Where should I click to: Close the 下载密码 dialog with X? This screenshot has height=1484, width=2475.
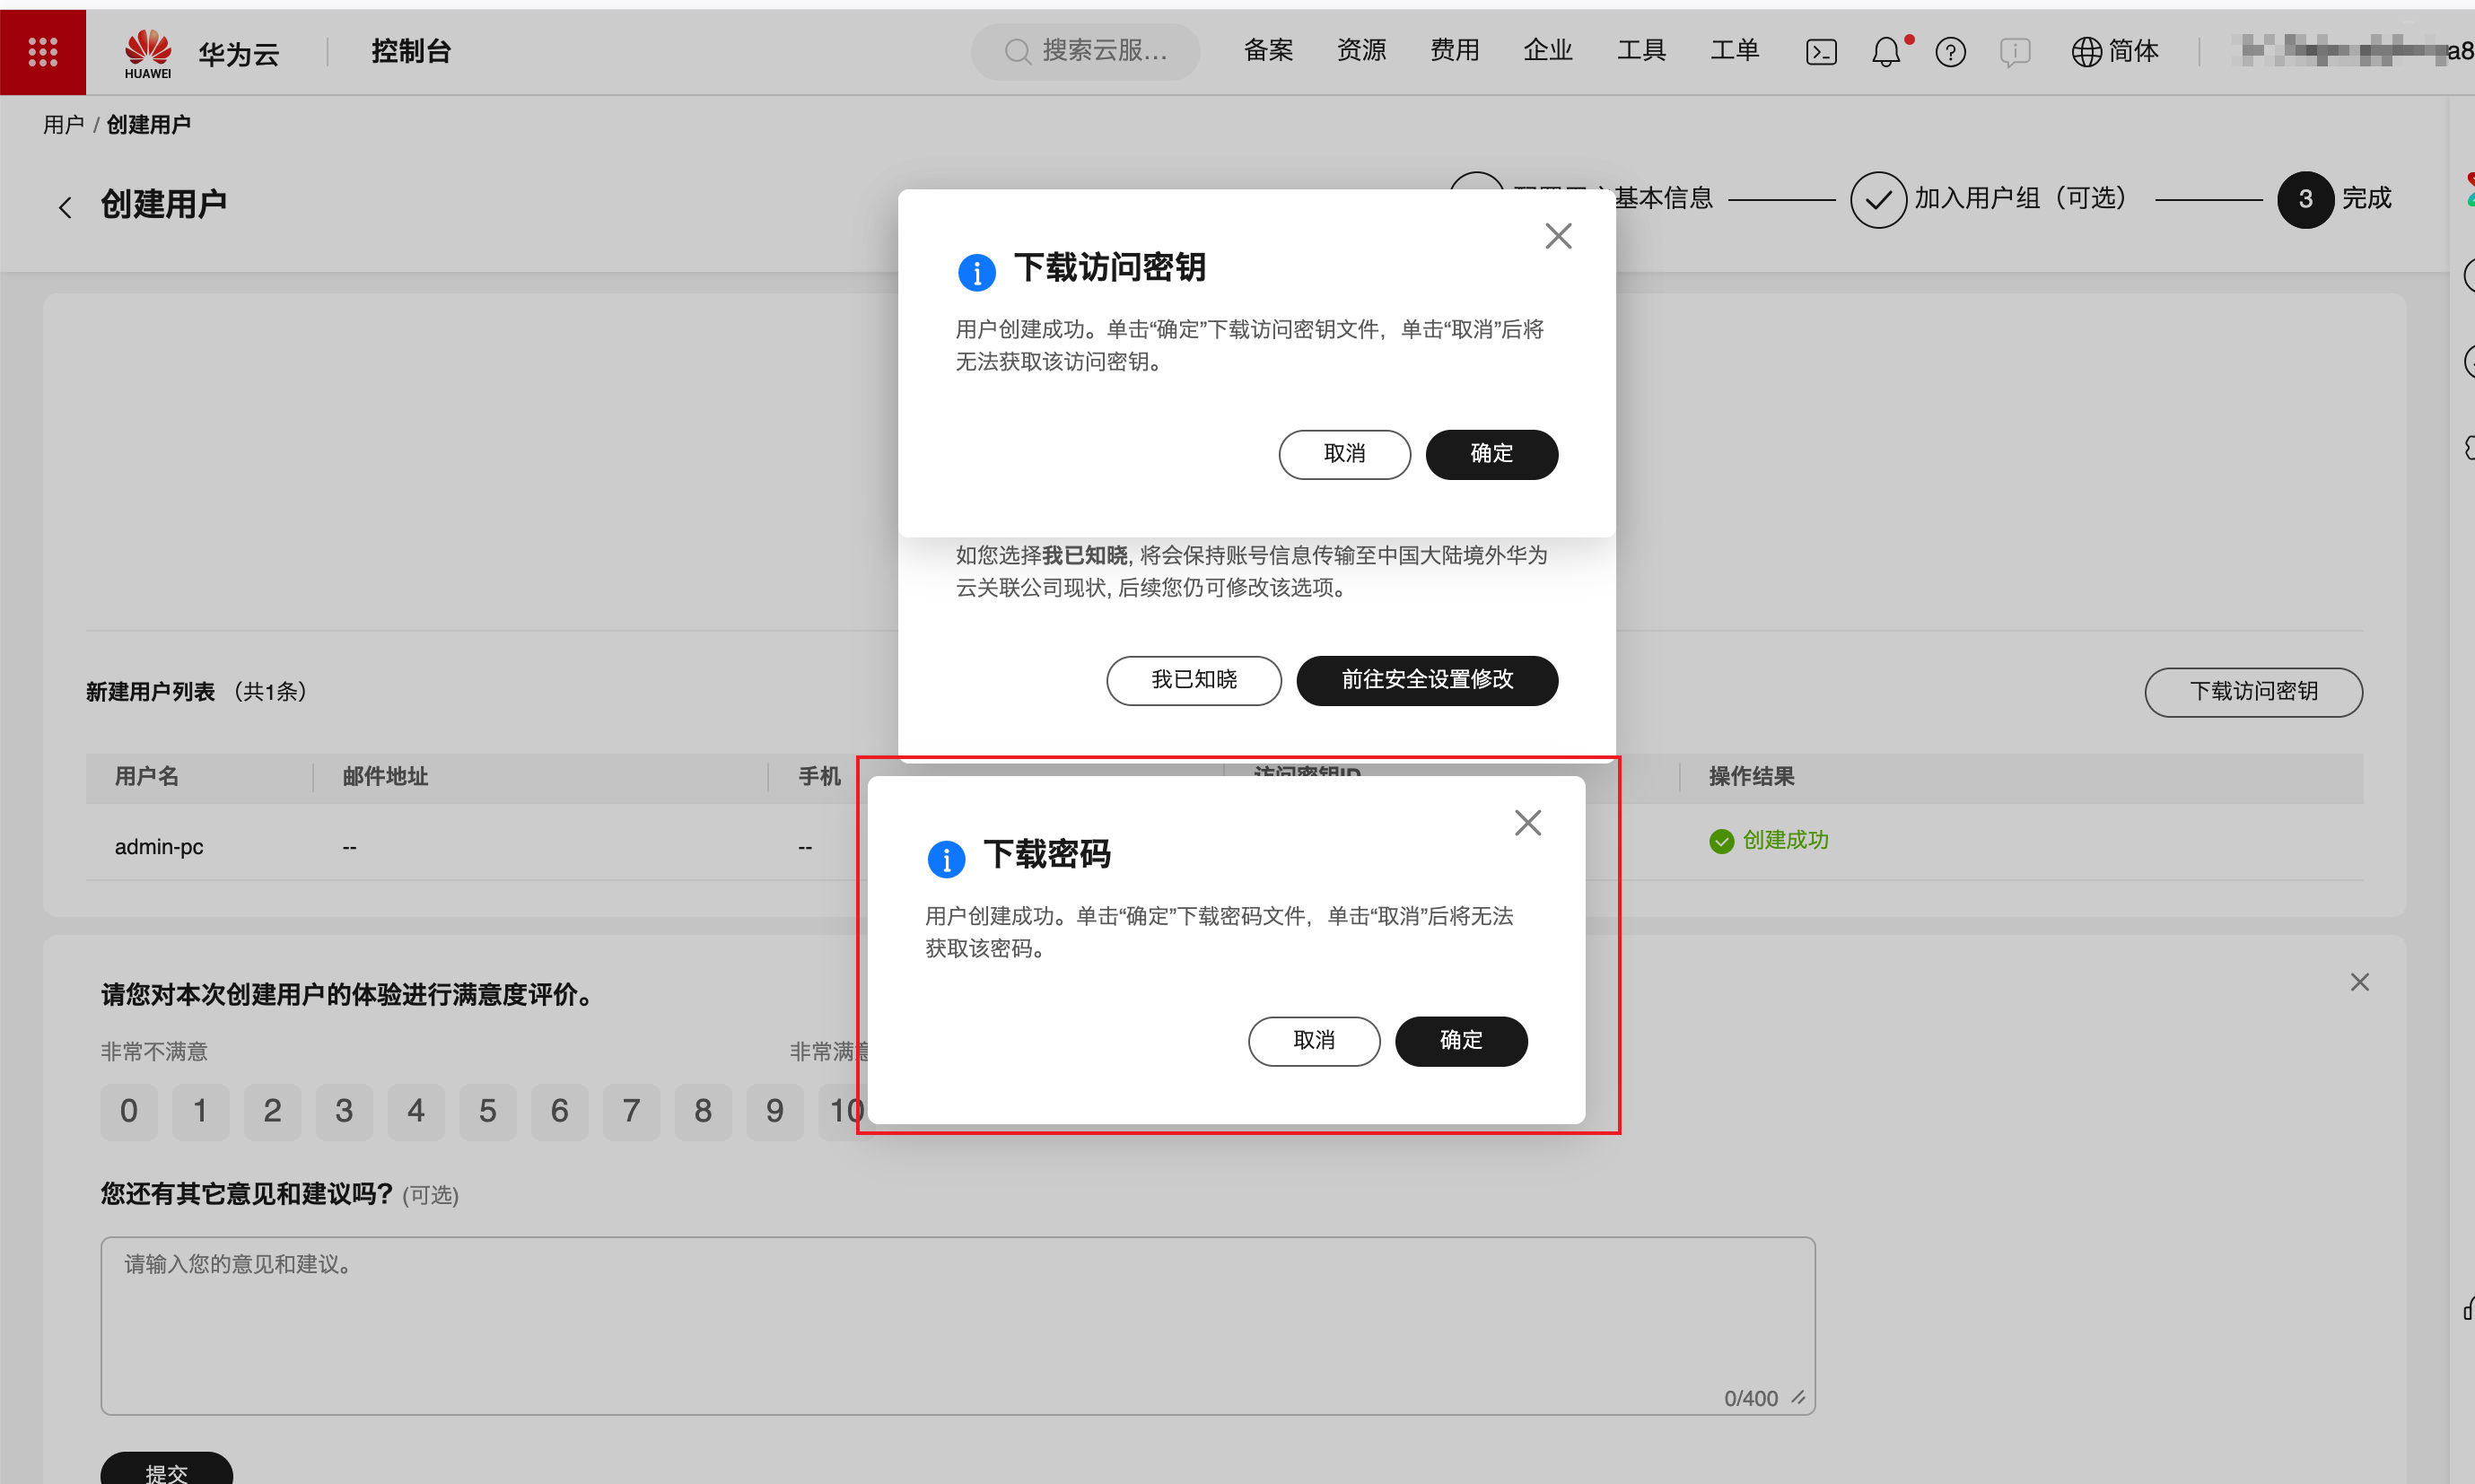pyautogui.click(x=1527, y=823)
